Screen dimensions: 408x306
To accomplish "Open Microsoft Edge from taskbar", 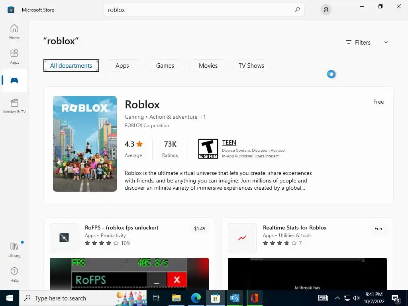I will pyautogui.click(x=196, y=298).
